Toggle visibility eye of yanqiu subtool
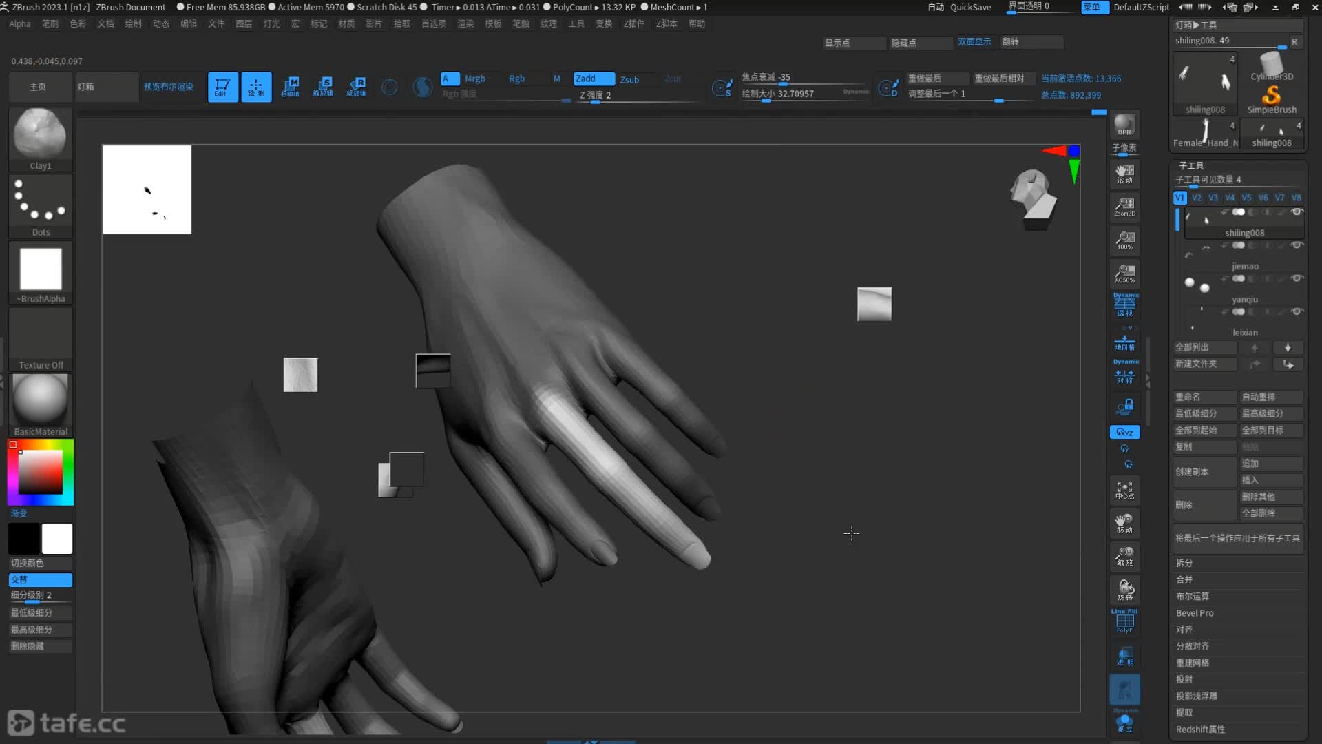 [1297, 278]
